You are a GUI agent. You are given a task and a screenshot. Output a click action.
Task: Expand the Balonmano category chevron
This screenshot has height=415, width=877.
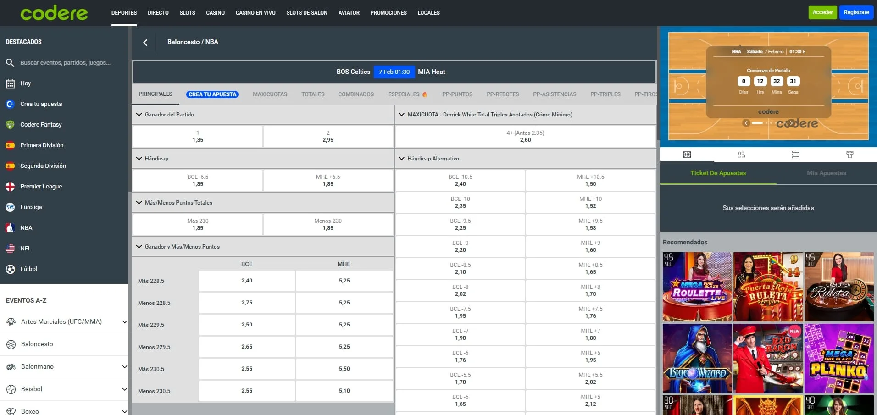124,367
